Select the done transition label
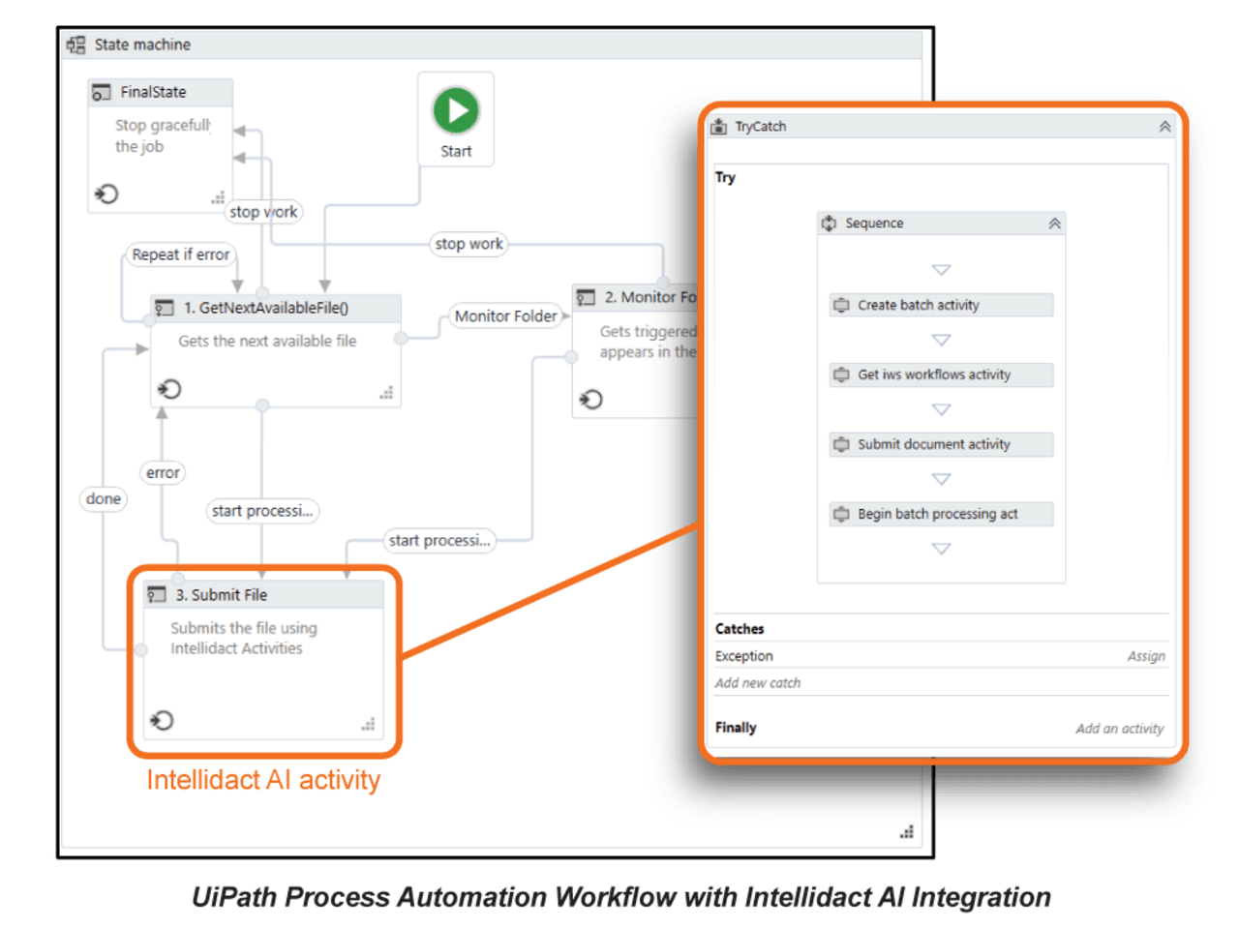 tap(104, 498)
